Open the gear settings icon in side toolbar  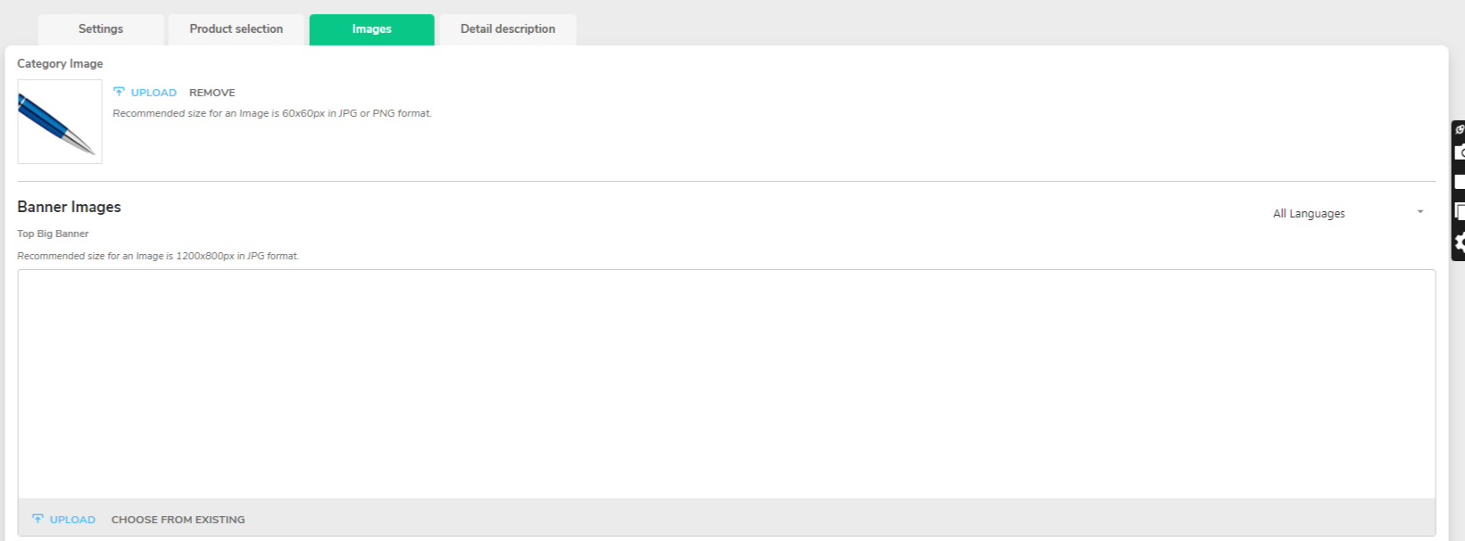[x=1460, y=242]
